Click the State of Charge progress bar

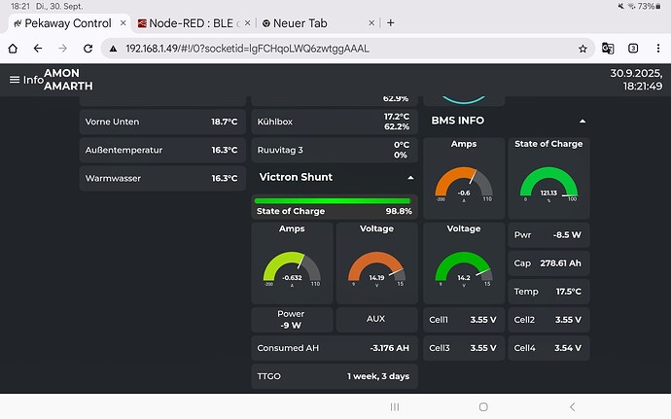tap(333, 201)
